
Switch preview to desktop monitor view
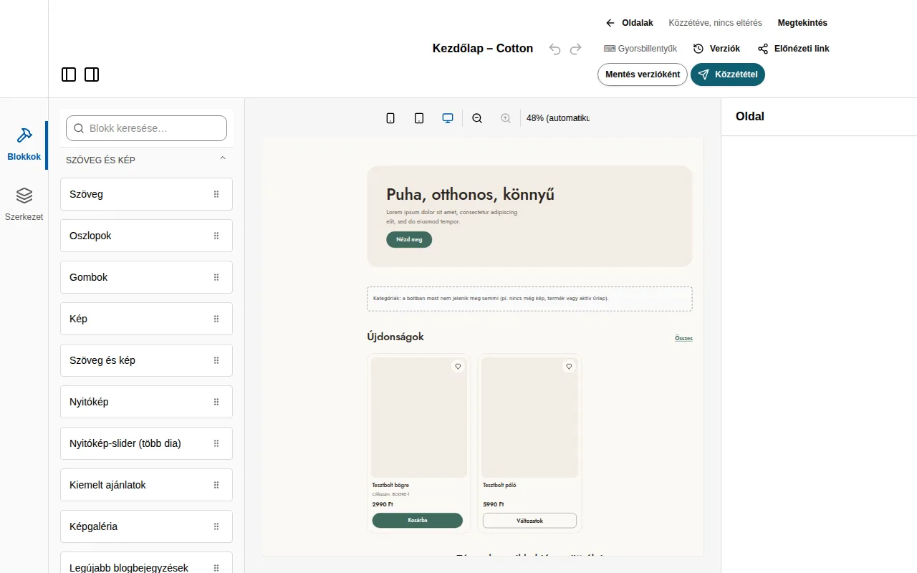pos(448,118)
